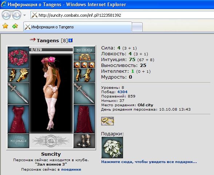Click the 'Выносливость: 25' stat line

point(124,65)
